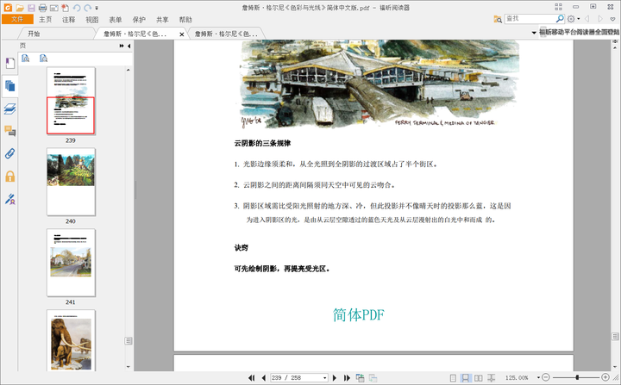Image resolution: width=621 pixels, height=385 pixels.
Task: Go to the next page
Action: (x=335, y=378)
